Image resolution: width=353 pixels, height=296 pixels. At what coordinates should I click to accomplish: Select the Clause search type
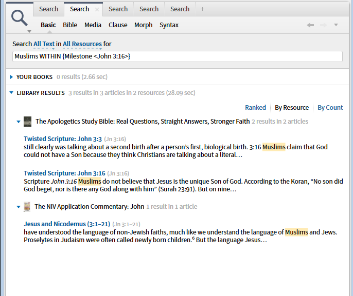(x=118, y=25)
